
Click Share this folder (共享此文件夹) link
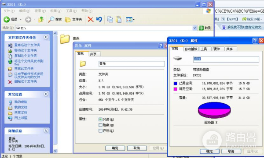(x=24, y=69)
